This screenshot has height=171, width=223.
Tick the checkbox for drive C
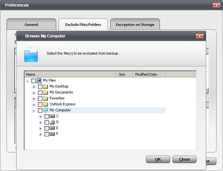click(46, 117)
